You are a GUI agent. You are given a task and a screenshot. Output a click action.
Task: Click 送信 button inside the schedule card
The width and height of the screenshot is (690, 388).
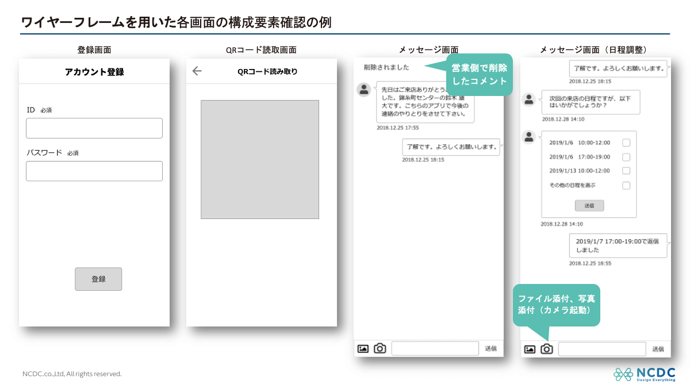(x=589, y=206)
